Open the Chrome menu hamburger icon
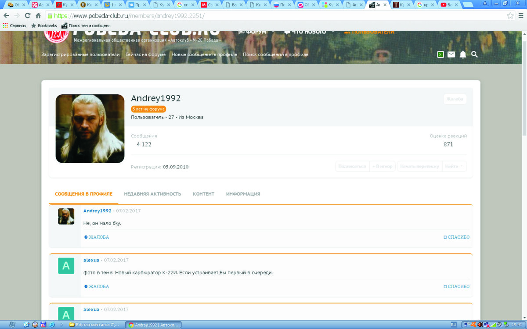This screenshot has width=527, height=329. click(520, 15)
